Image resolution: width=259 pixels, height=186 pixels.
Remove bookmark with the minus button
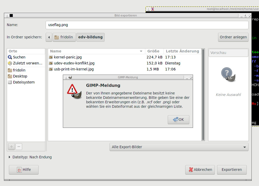pos(19,147)
